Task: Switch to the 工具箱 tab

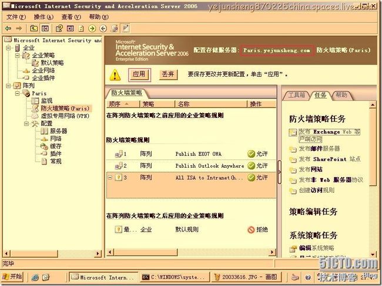Action: point(296,95)
